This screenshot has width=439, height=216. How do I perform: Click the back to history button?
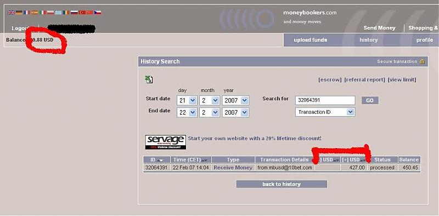[x=282, y=184]
